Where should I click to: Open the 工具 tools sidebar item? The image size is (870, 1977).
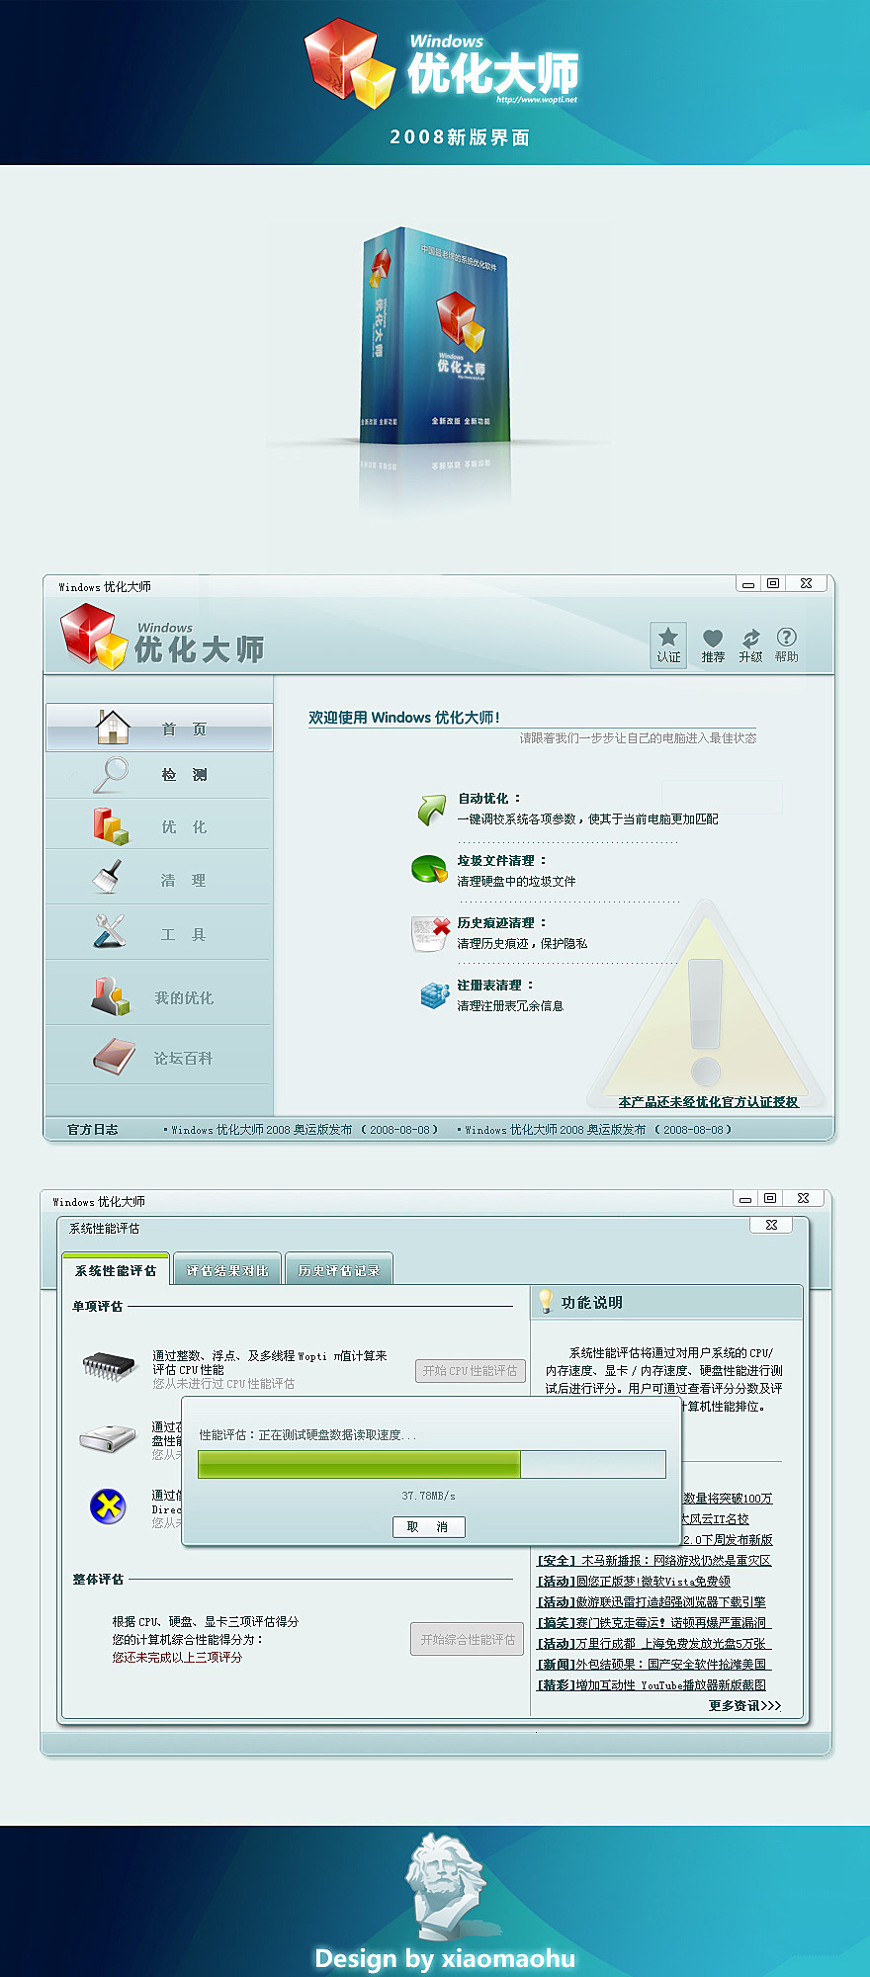pyautogui.click(x=159, y=933)
